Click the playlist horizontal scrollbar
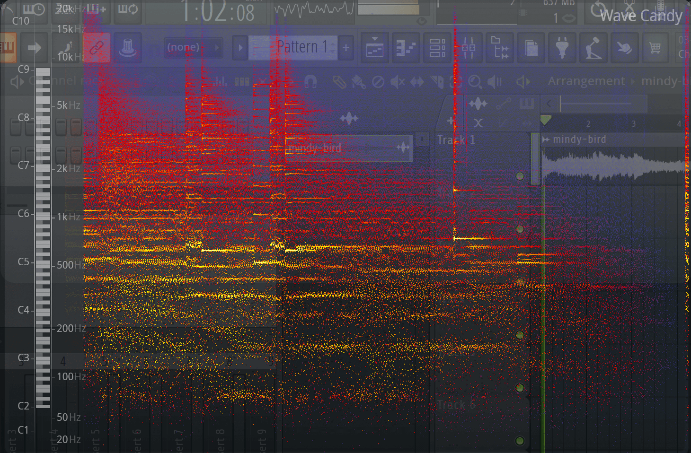Screen dimensions: 691x453 (602, 103)
